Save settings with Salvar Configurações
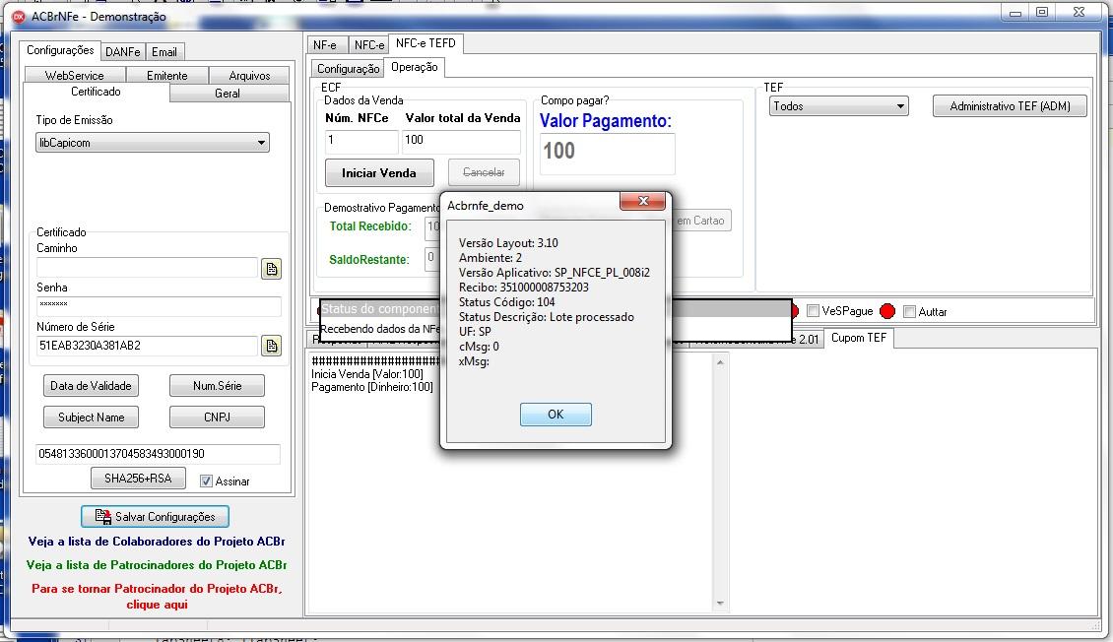The height and width of the screenshot is (642, 1113). coord(155,516)
